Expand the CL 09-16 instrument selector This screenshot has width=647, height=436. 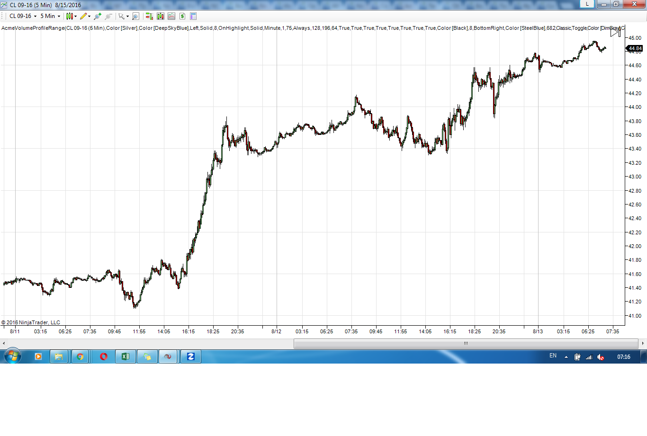[23, 16]
